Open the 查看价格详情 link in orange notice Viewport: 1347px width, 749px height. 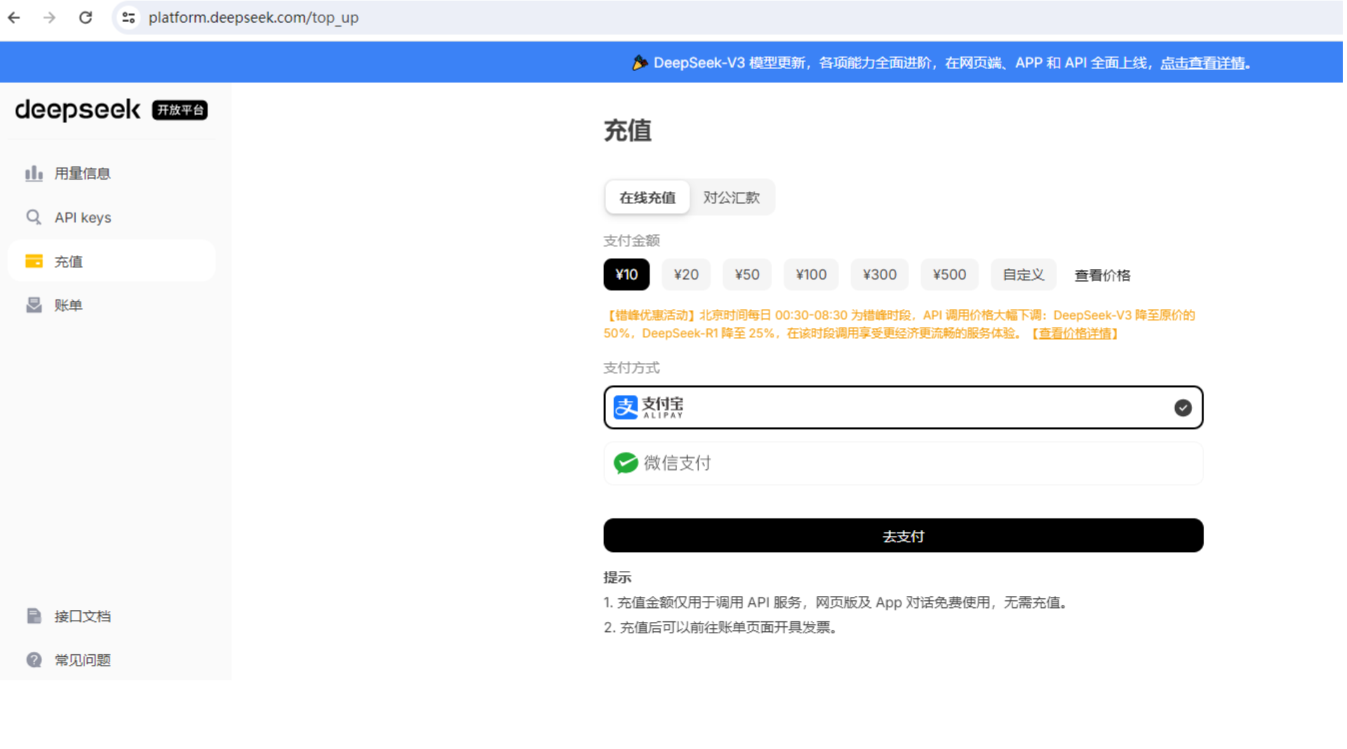pos(1075,334)
